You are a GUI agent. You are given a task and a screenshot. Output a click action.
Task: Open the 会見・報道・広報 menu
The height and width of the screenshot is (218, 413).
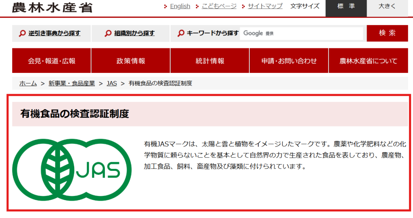coord(52,60)
